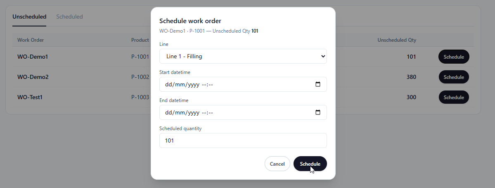Image resolution: width=495 pixels, height=188 pixels.
Task: Select the WO-Test1 work order name
Action: (x=30, y=97)
